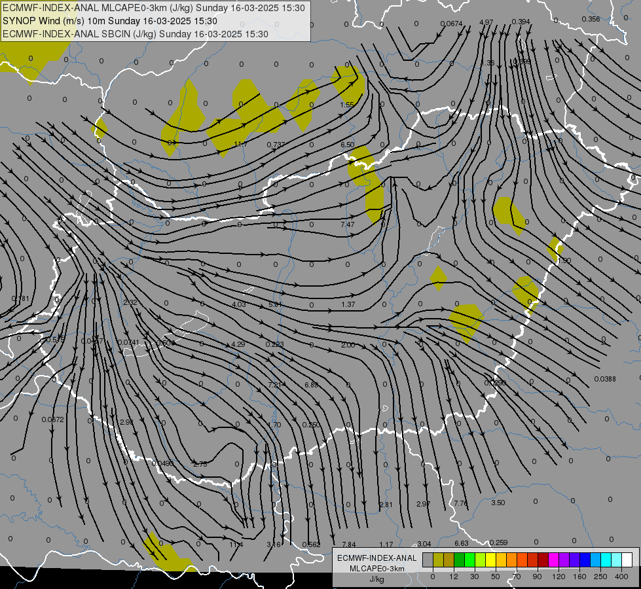Image resolution: width=641 pixels, height=589 pixels.
Task: Click the map value 7.84
Action: click(349, 544)
